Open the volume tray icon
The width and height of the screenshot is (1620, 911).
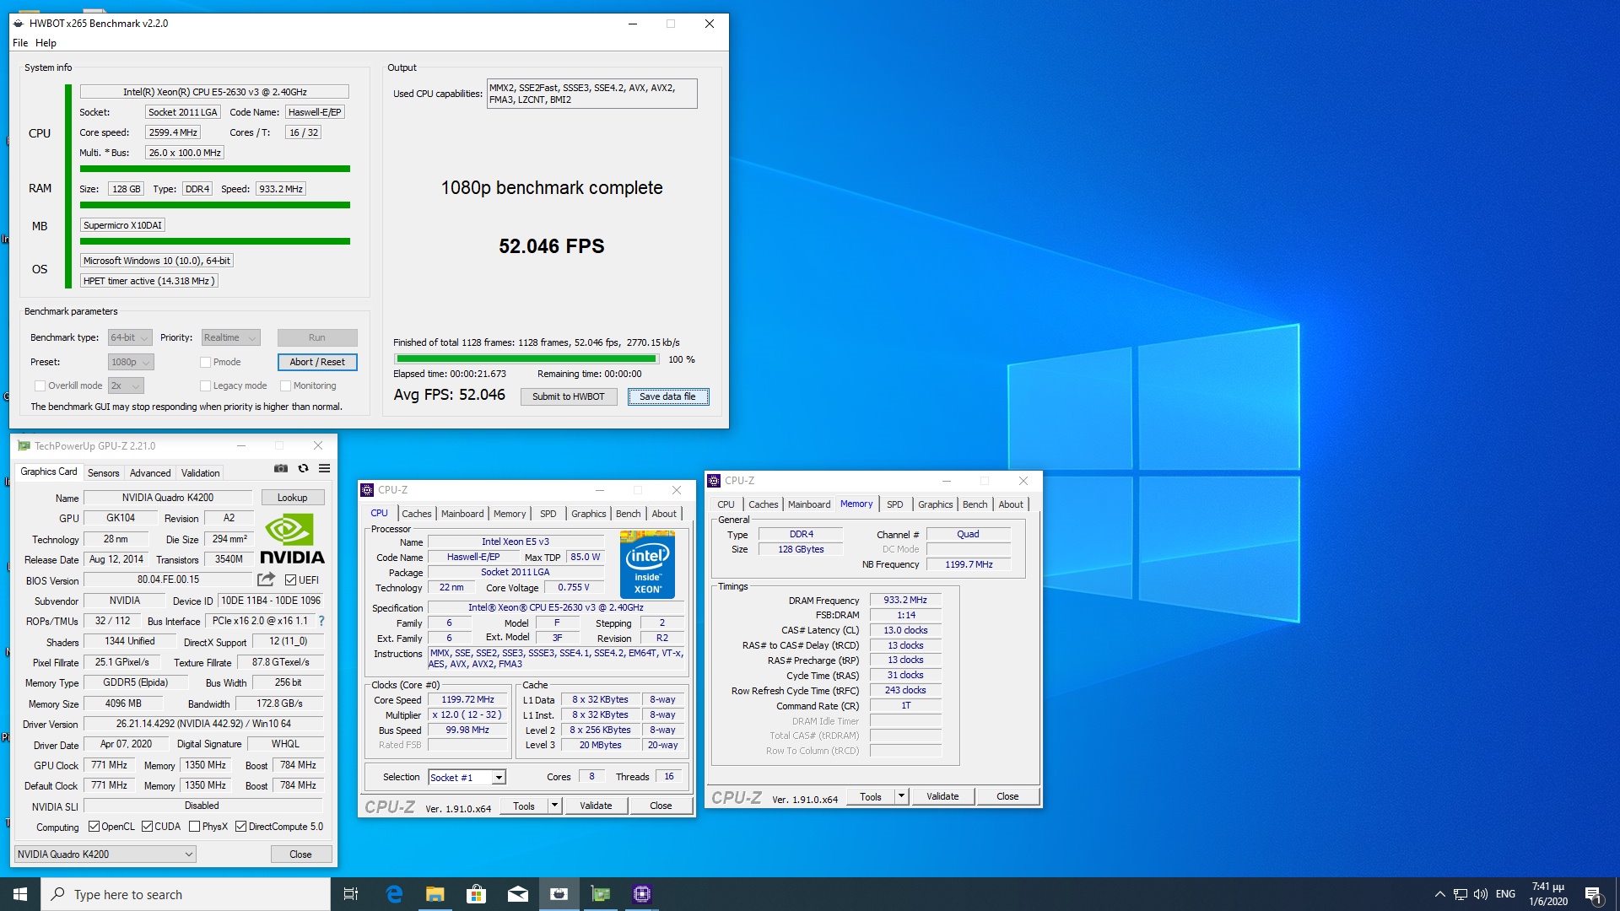pos(1481,894)
